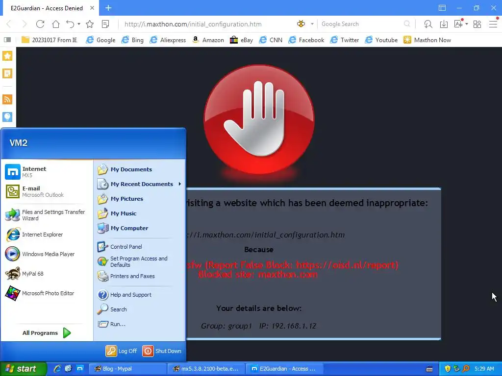Open the undo history dropdown arrow
502x376 pixels.
point(79,24)
